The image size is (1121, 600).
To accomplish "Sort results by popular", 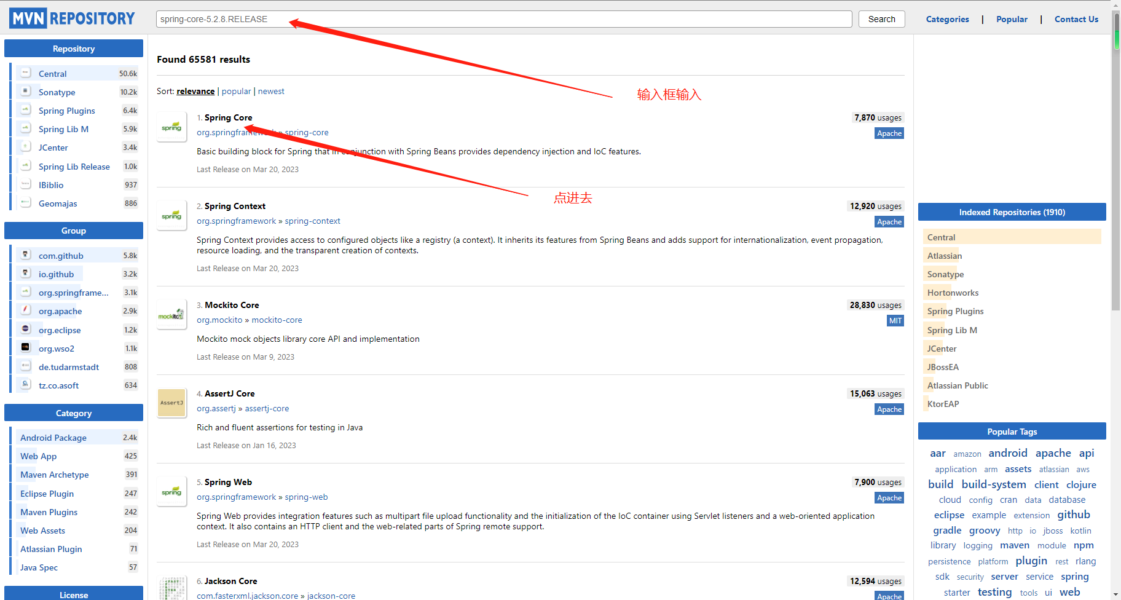I will [x=236, y=91].
